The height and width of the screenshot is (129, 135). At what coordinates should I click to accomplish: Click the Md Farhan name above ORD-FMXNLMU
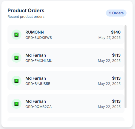tap(36, 55)
